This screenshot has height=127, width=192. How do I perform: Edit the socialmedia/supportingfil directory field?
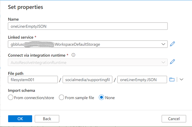(87, 80)
